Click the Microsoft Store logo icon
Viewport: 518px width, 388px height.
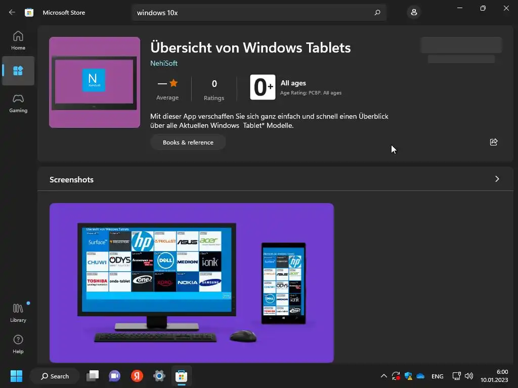29,13
